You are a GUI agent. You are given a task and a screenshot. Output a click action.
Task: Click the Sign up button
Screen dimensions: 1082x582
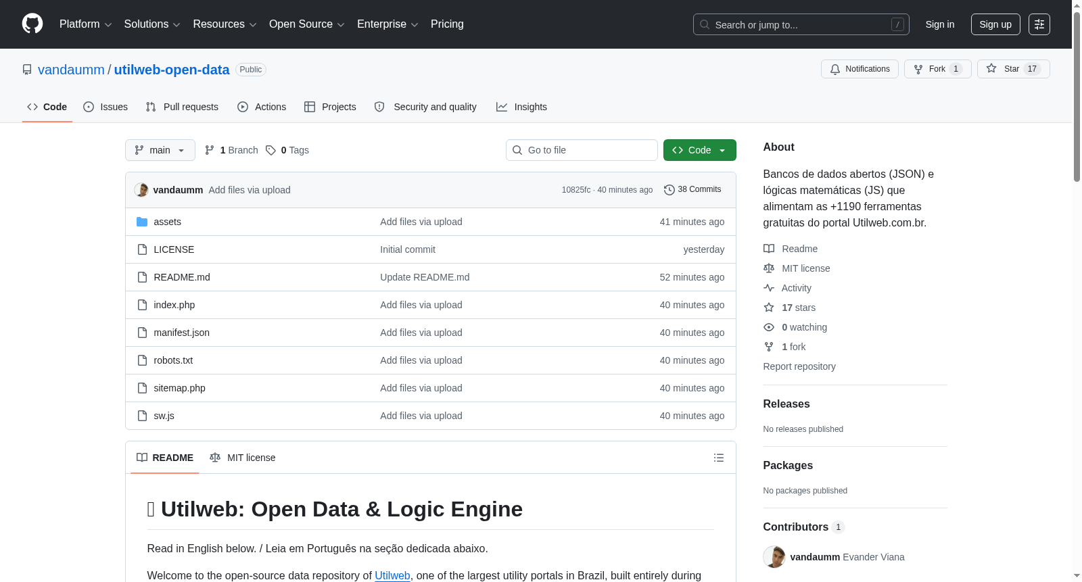995,24
